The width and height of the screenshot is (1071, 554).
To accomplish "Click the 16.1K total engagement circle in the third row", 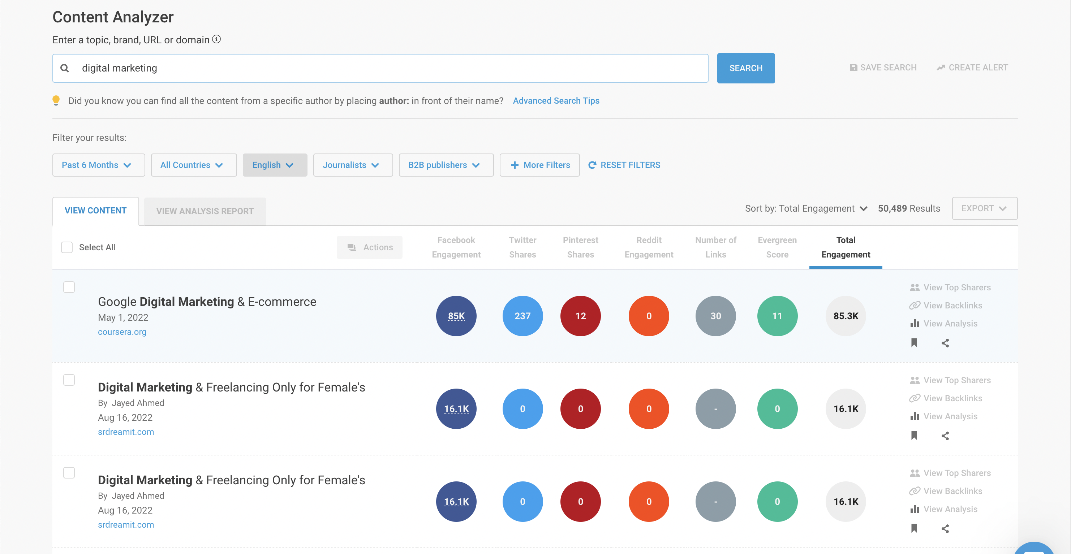I will tap(846, 501).
